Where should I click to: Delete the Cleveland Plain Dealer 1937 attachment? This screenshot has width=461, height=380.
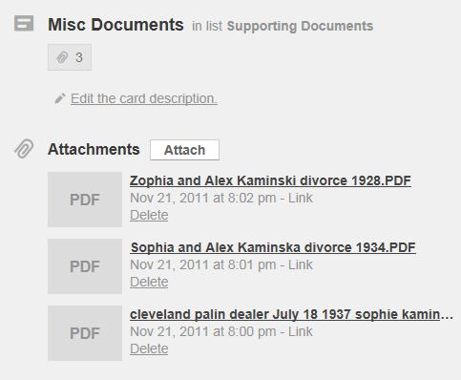[149, 348]
